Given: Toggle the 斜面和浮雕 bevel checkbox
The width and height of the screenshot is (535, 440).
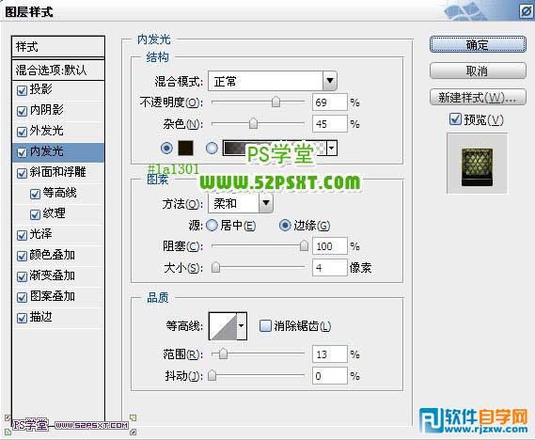Looking at the screenshot, I should pos(22,173).
